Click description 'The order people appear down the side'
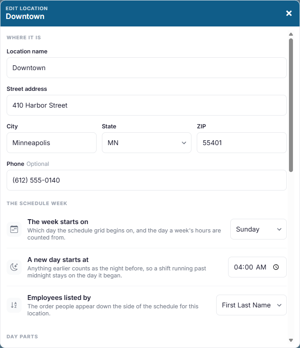300x348 pixels. [113, 310]
